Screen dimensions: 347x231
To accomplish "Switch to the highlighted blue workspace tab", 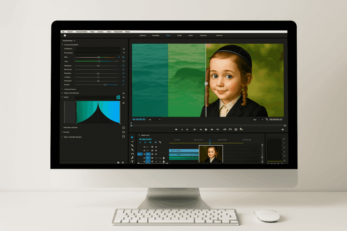I will (168, 36).
